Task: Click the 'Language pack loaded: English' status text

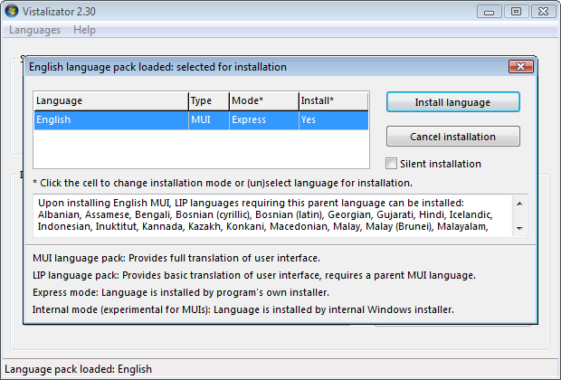Action: 79,369
